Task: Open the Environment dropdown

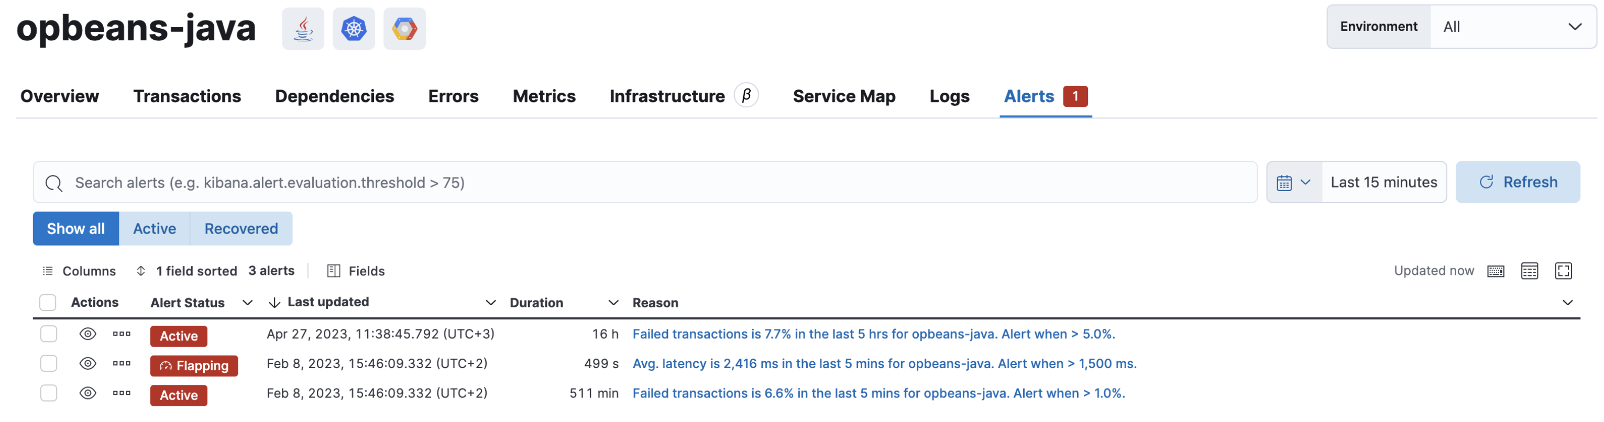Action: click(x=1512, y=27)
